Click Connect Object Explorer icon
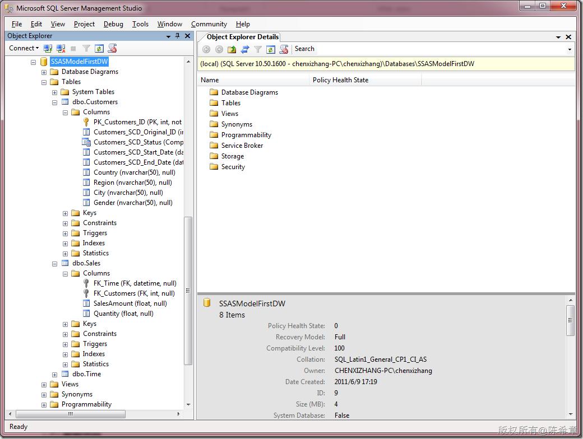This screenshot has width=583, height=439. 48,48
